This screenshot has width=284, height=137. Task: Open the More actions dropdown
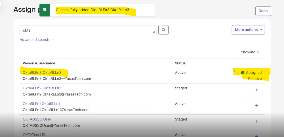pos(248,30)
